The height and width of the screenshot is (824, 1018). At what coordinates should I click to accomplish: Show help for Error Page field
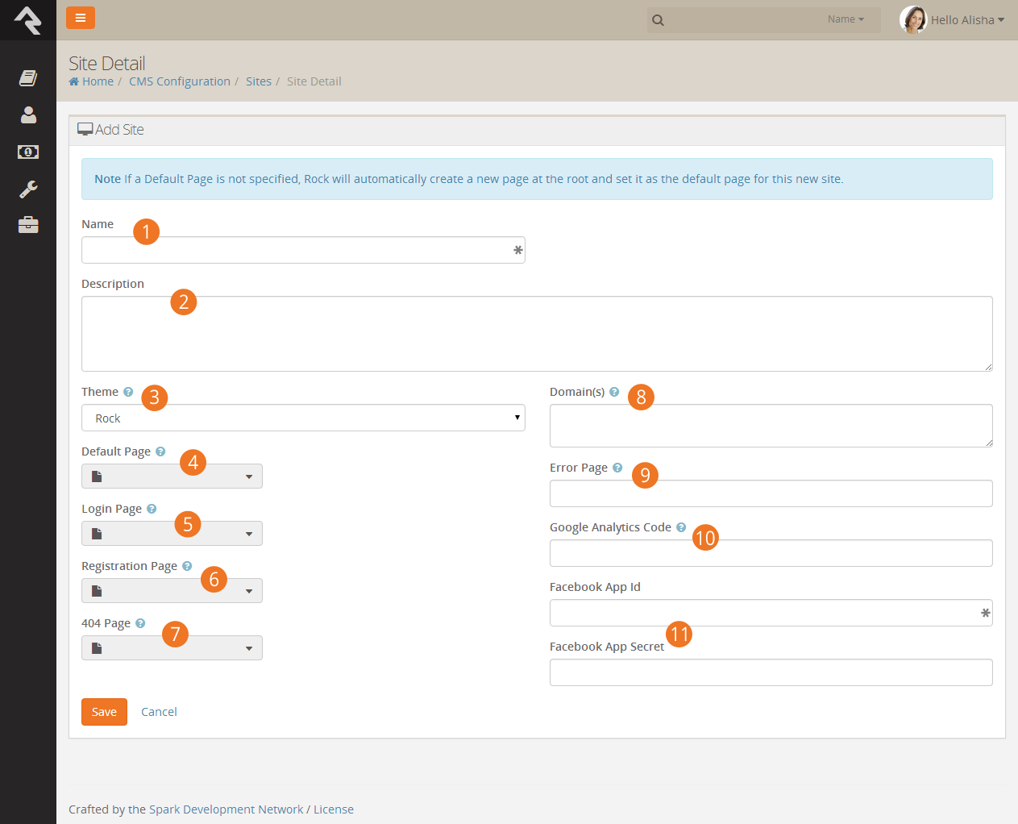[x=617, y=468]
